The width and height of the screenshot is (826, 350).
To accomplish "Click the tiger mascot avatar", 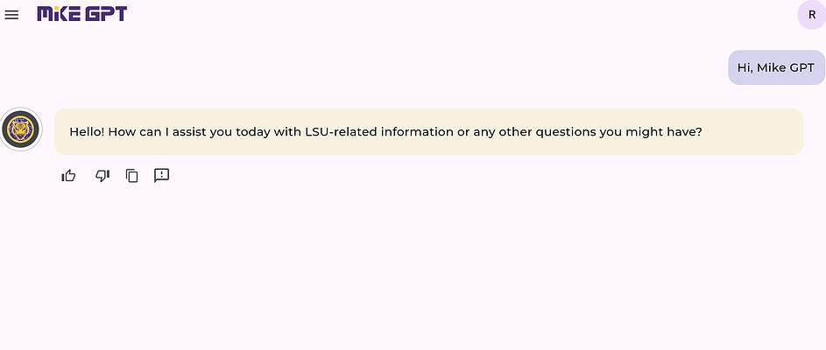I will (21, 130).
